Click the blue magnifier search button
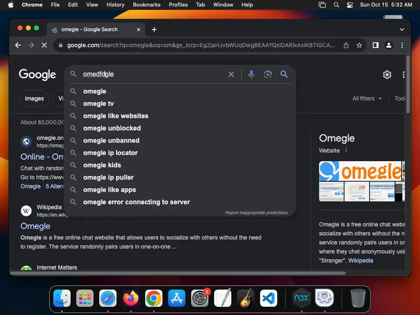420x315 pixels. 284,74
